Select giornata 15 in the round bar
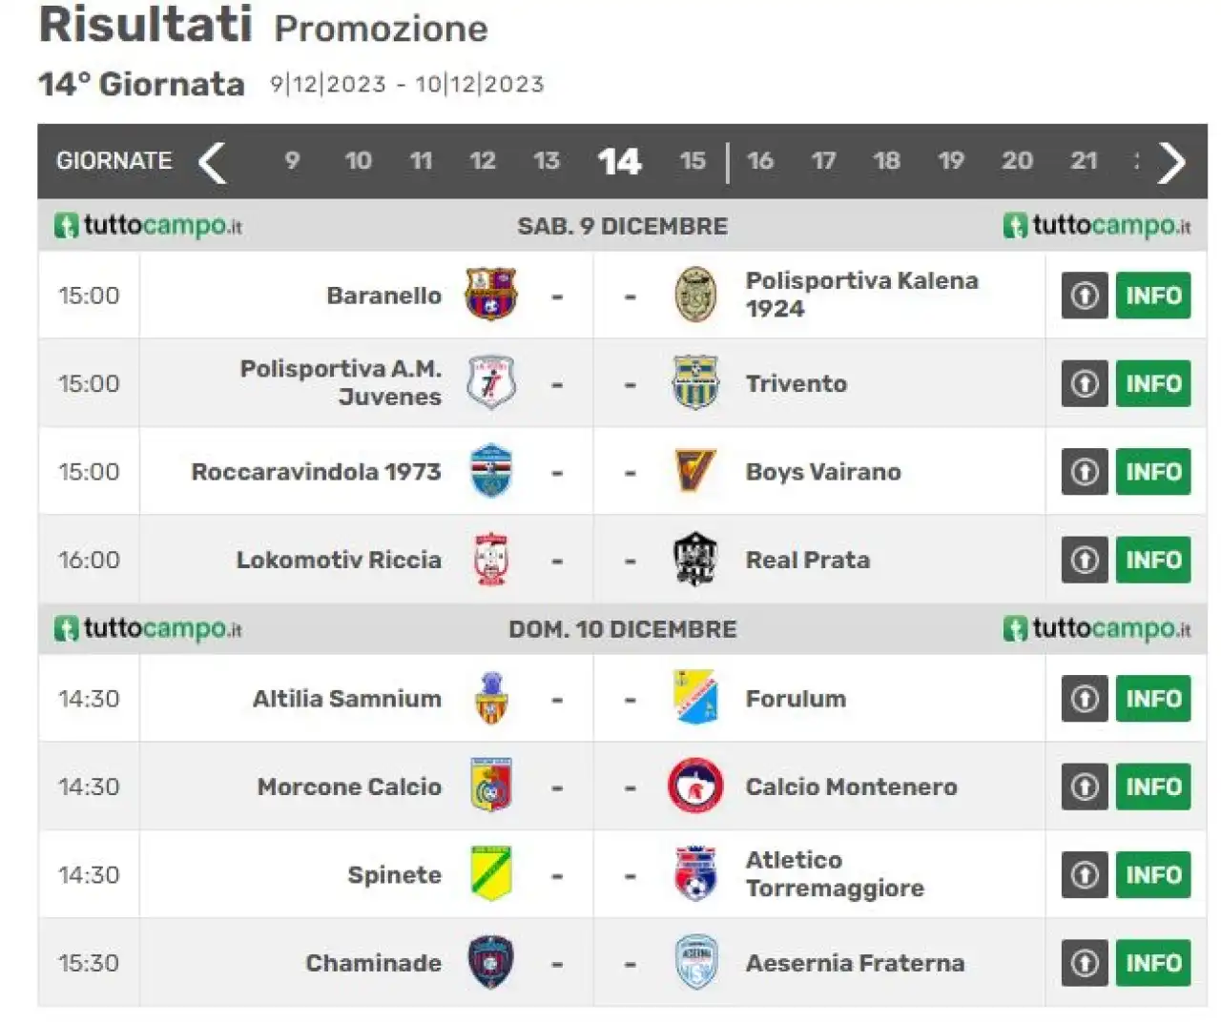The height and width of the screenshot is (1022, 1221). [x=693, y=161]
